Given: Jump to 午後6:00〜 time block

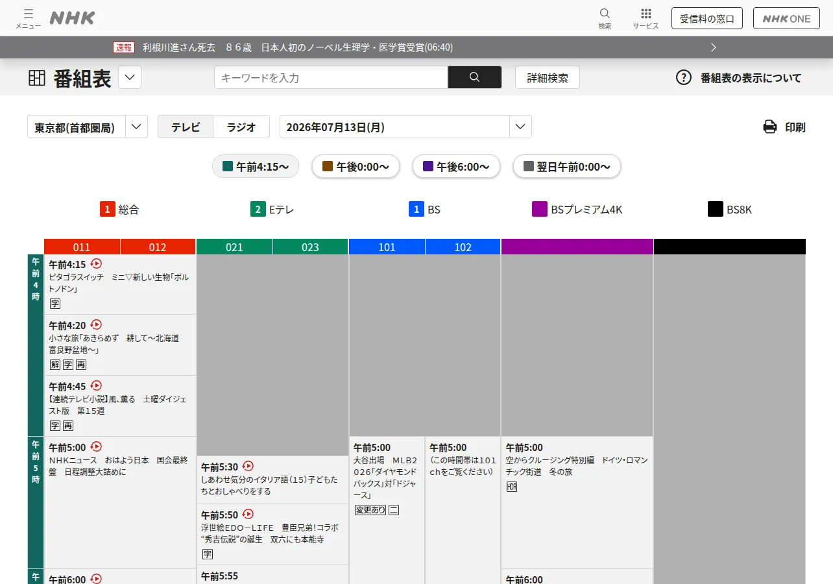Looking at the screenshot, I should point(456,166).
